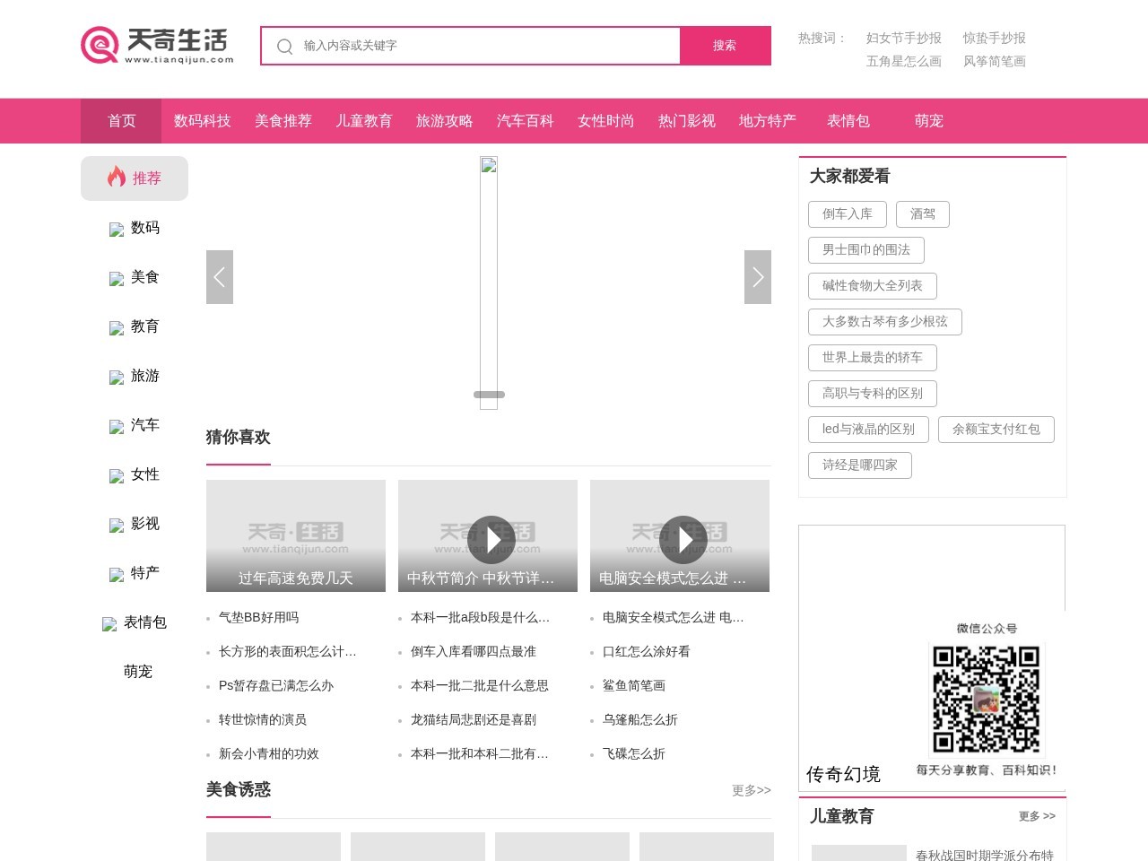Viewport: 1148px width, 861px height.
Task: Open the 美食 sidebar category icon
Action: (117, 279)
